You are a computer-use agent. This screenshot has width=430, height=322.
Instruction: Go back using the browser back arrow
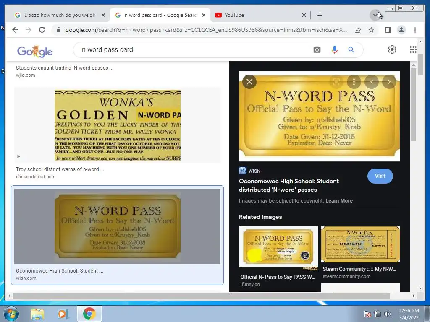click(x=15, y=30)
